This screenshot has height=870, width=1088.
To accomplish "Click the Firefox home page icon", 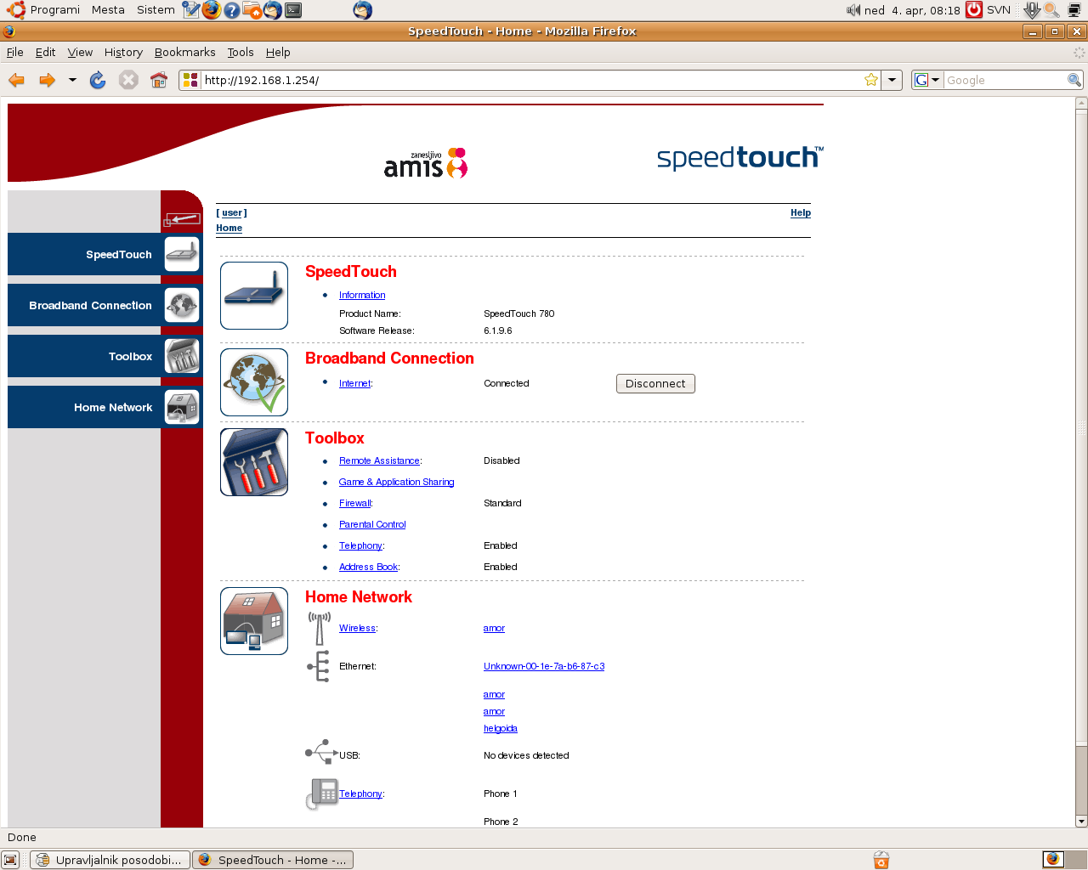I will click(x=159, y=80).
